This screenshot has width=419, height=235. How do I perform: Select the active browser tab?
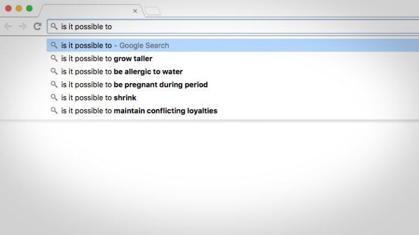[87, 10]
